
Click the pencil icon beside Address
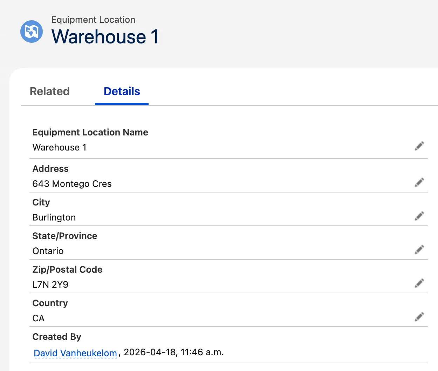[x=419, y=182]
